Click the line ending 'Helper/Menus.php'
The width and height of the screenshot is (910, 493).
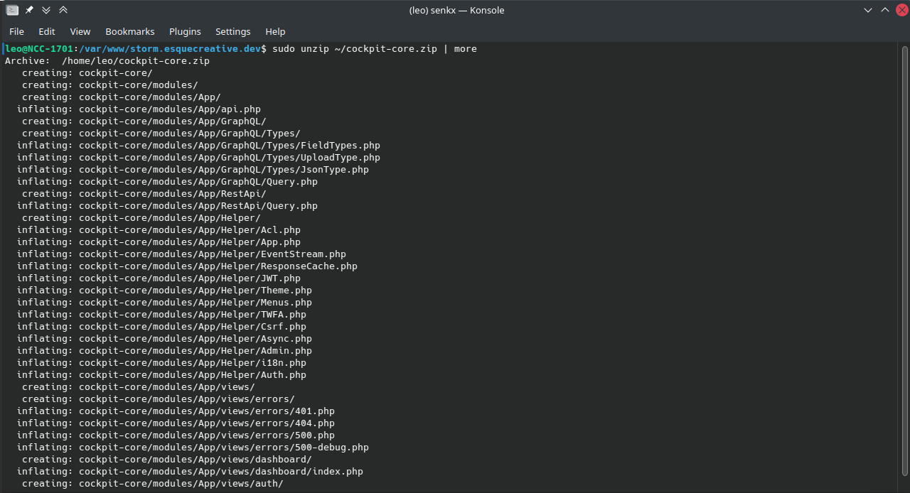(164, 303)
